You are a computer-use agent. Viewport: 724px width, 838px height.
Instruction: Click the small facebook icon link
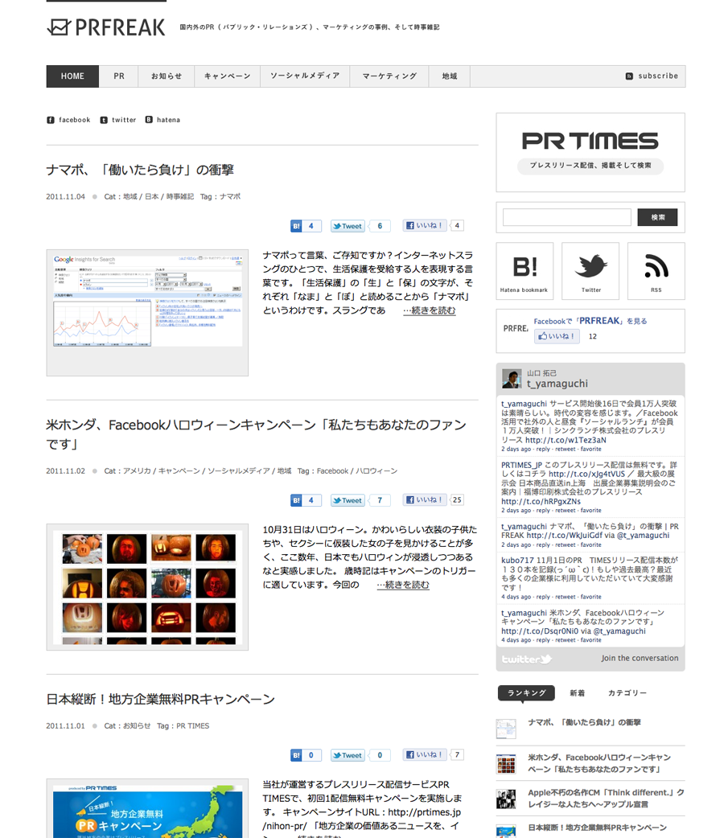pyautogui.click(x=68, y=120)
